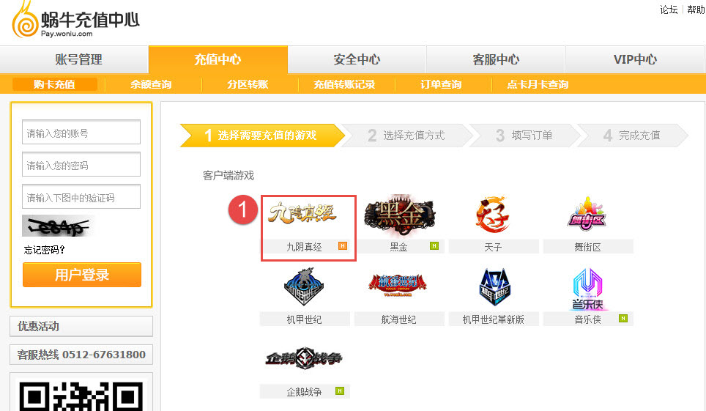Viewport: 706px width, 411px height.
Task: Select the 航海世纪 game icon
Action: (x=398, y=285)
